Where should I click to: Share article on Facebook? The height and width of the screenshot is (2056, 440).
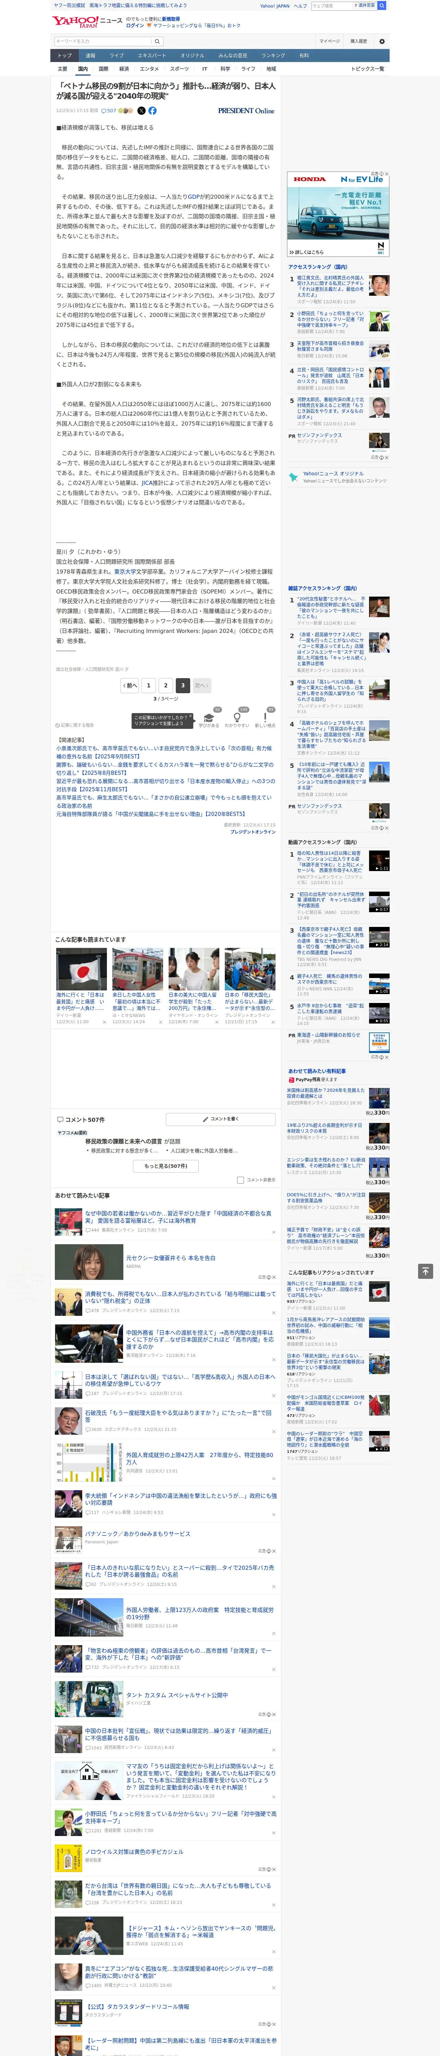[152, 111]
